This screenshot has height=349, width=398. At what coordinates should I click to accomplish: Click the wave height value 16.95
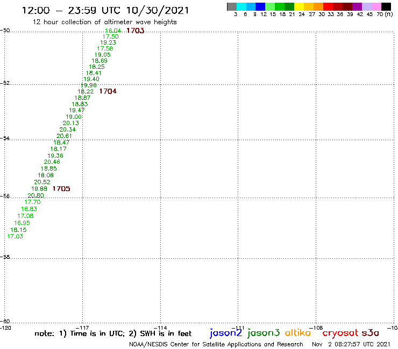click(x=22, y=223)
